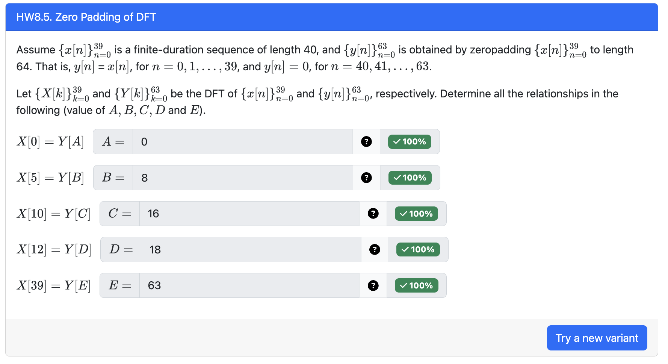Click the 100% progress indicator for answer E
668x364 pixels.
(x=416, y=285)
